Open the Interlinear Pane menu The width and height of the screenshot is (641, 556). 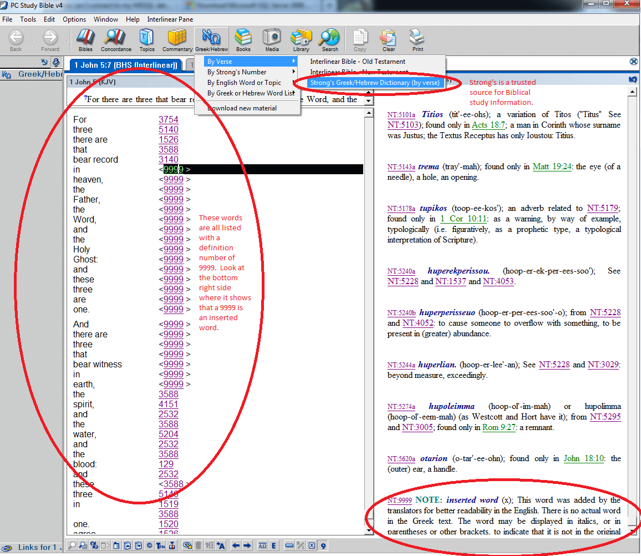170,19
